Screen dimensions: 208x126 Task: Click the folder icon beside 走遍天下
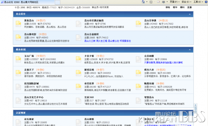pyautogui.click(x=18, y=73)
